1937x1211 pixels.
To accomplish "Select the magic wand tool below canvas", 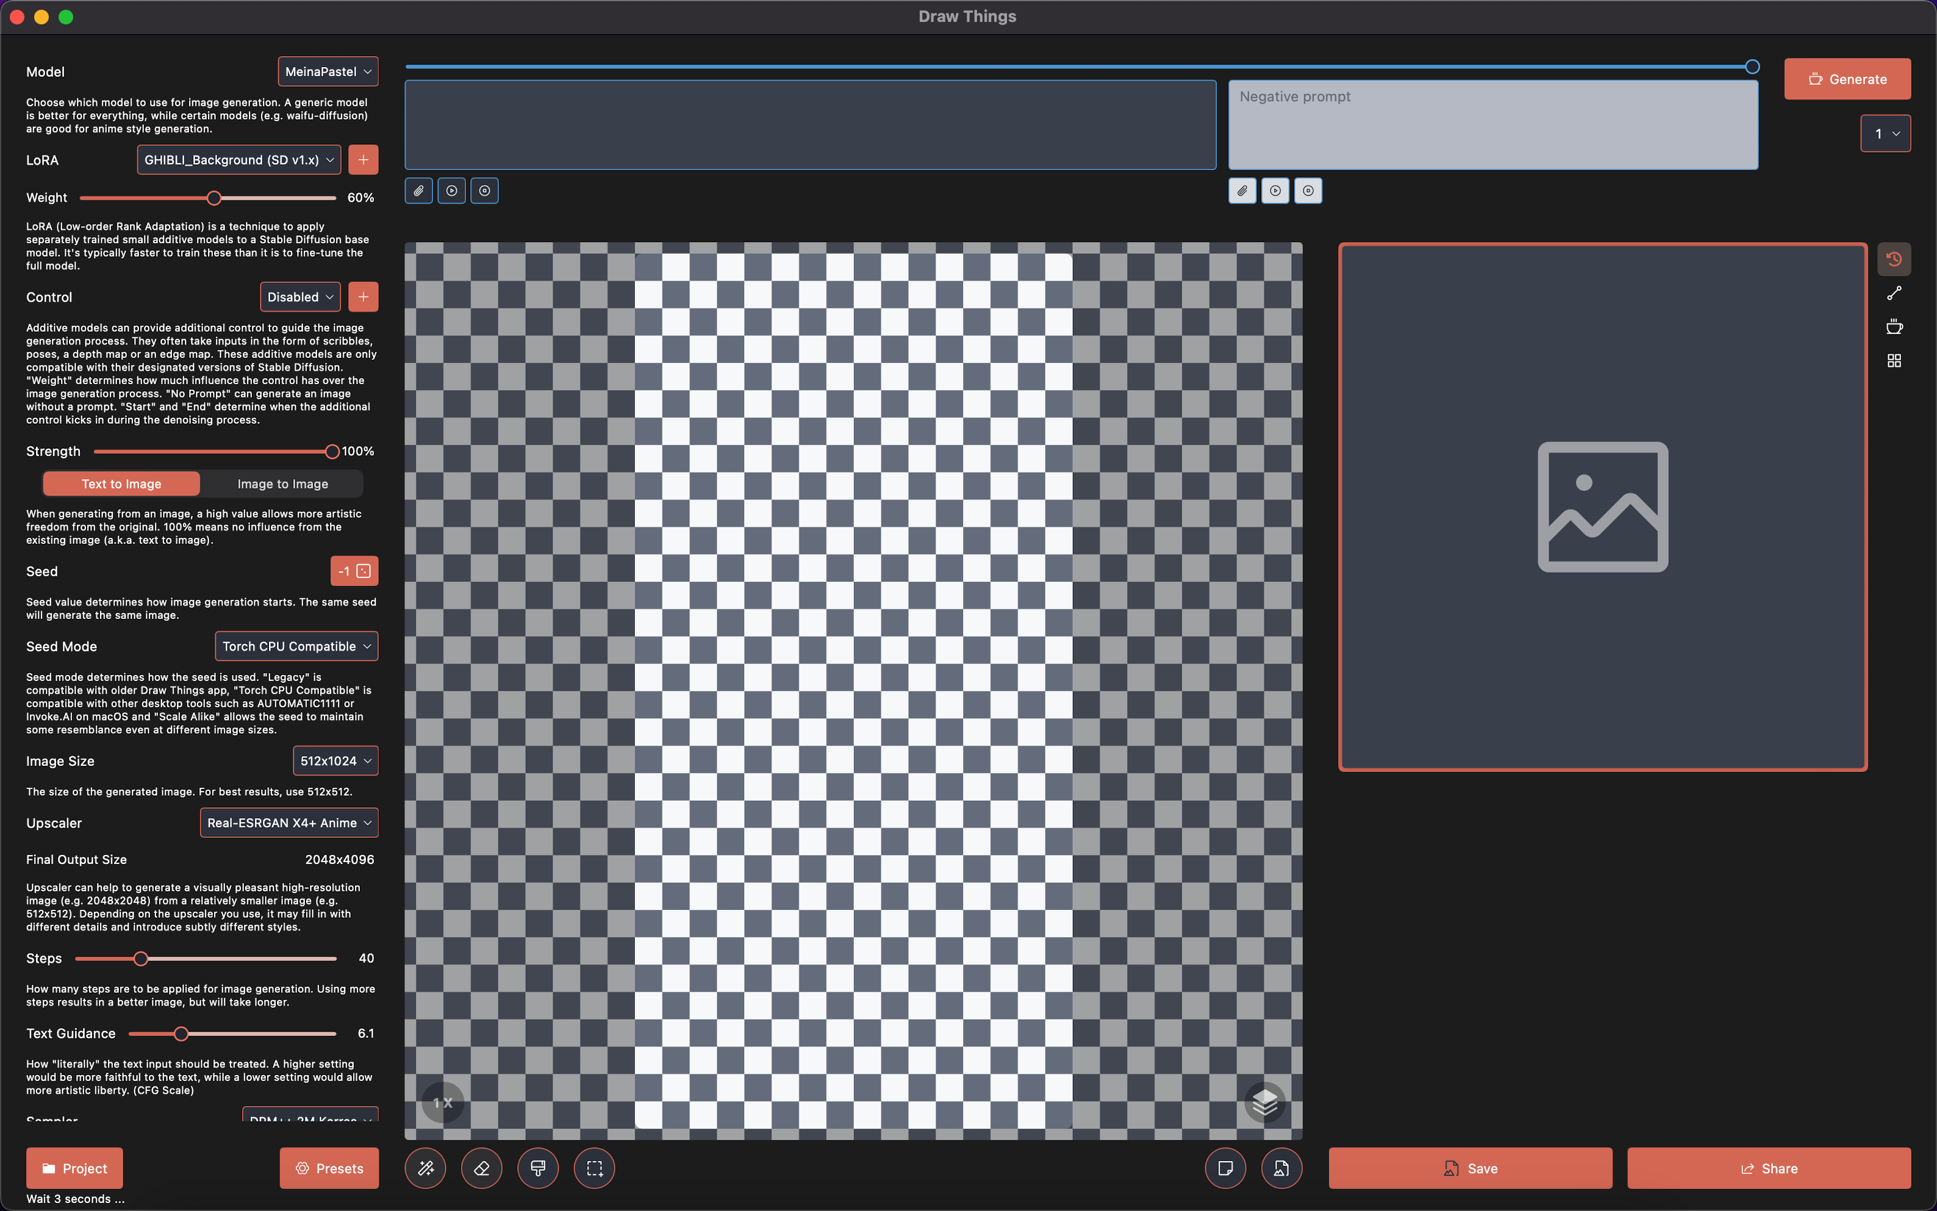I will (425, 1168).
